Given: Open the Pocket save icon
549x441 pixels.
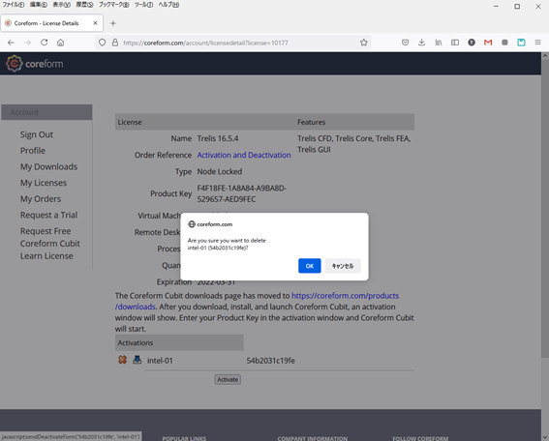Looking at the screenshot, I should (x=405, y=43).
